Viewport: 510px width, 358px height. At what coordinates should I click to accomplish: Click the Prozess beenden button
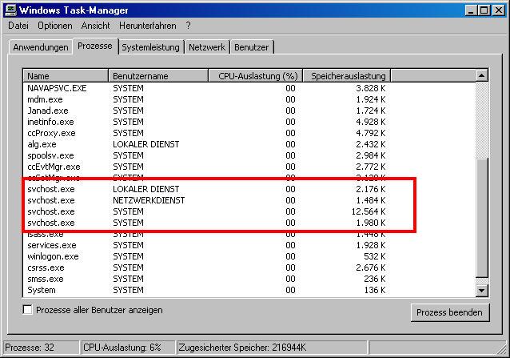tap(450, 312)
